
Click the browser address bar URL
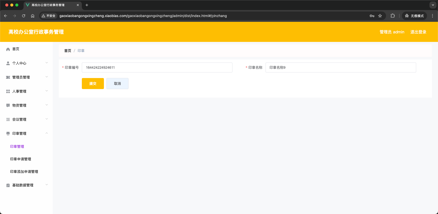point(143,16)
